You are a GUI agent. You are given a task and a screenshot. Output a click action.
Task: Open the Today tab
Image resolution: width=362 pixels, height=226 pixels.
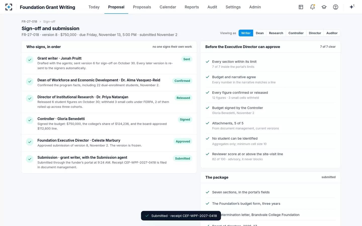[94, 7]
